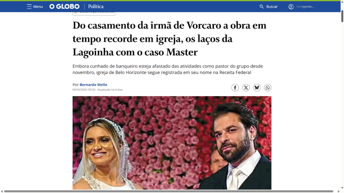Share article on X
This screenshot has width=344, height=193.
coord(246,88)
